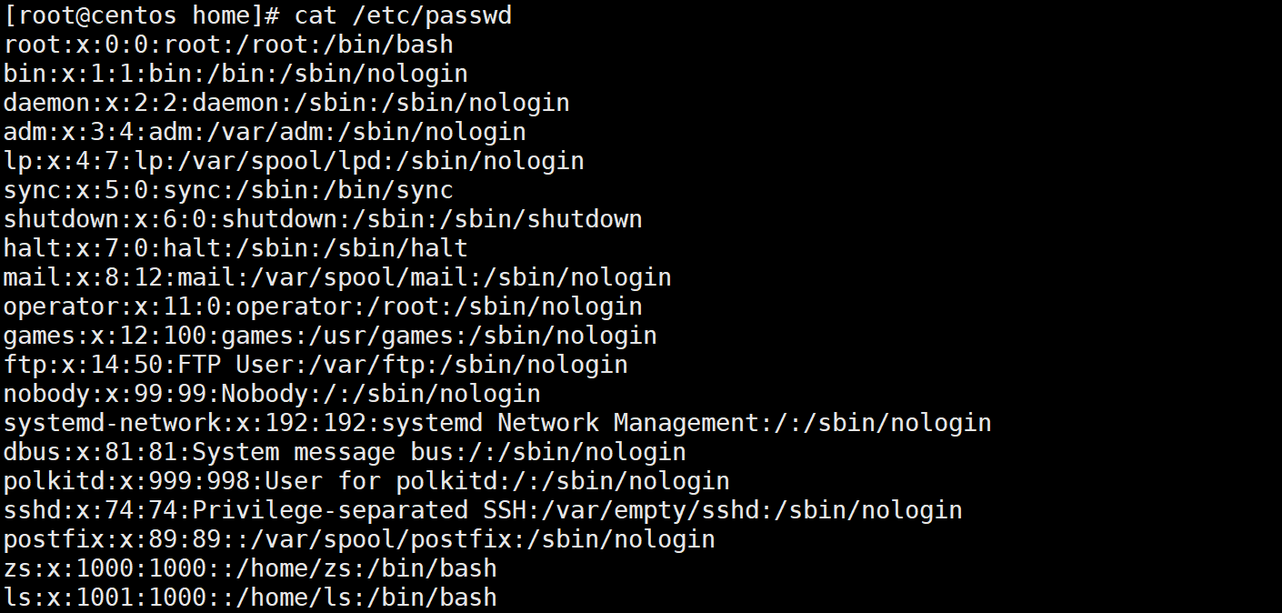Click the System message bus line

point(345,452)
